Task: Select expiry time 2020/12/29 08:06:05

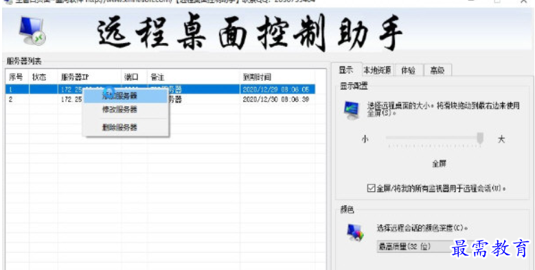Action: click(x=275, y=90)
